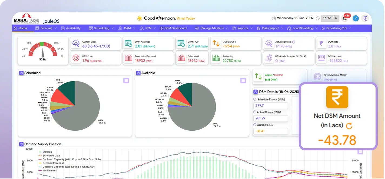The image size is (385, 179).
Task: Toggle dark mode with moon icon
Action: click(x=366, y=18)
